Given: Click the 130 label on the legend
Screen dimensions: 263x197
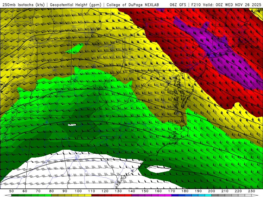Looking at the screenshot, I should 118,191.
